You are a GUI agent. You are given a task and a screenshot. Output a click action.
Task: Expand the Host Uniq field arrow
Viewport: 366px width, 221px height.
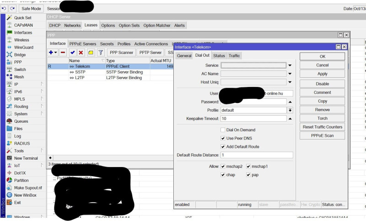coord(290,82)
